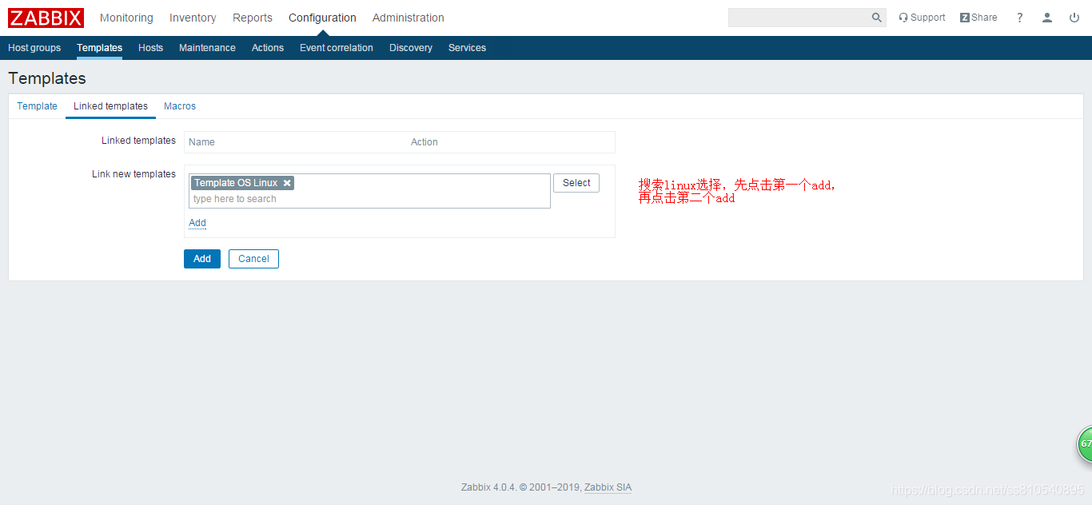
Task: Open the Inventory menu
Action: coord(193,18)
